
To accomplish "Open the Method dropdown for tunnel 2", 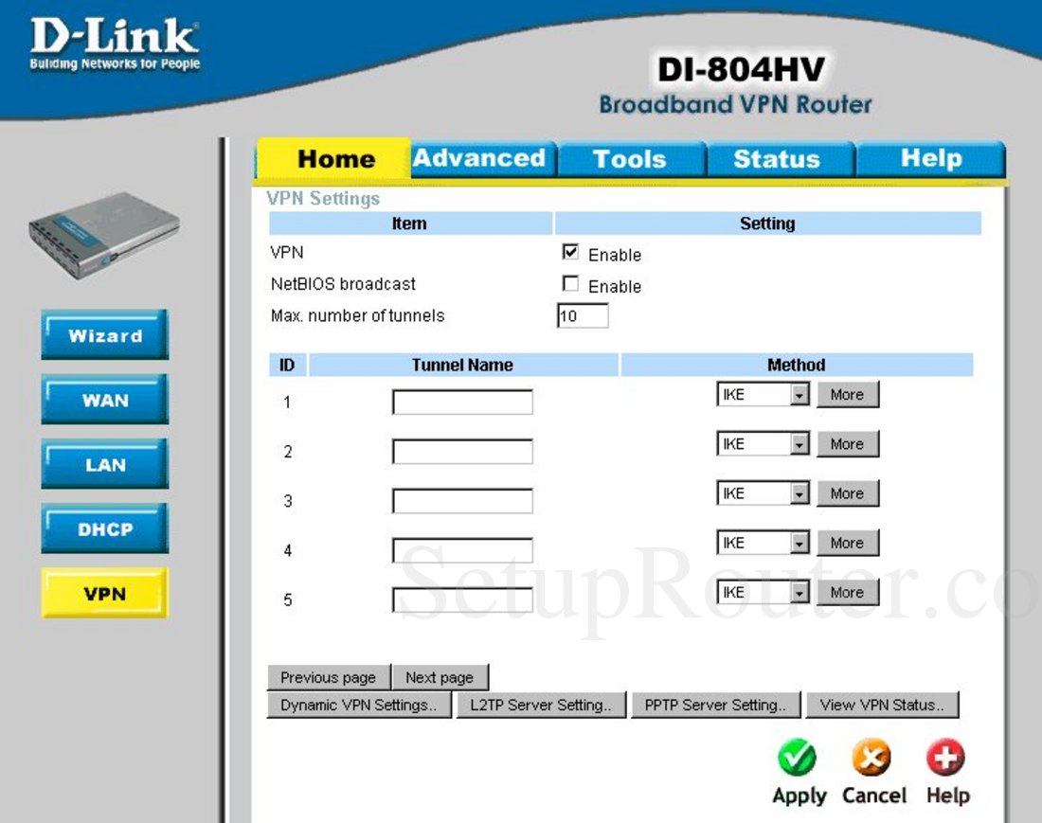I will 763,444.
